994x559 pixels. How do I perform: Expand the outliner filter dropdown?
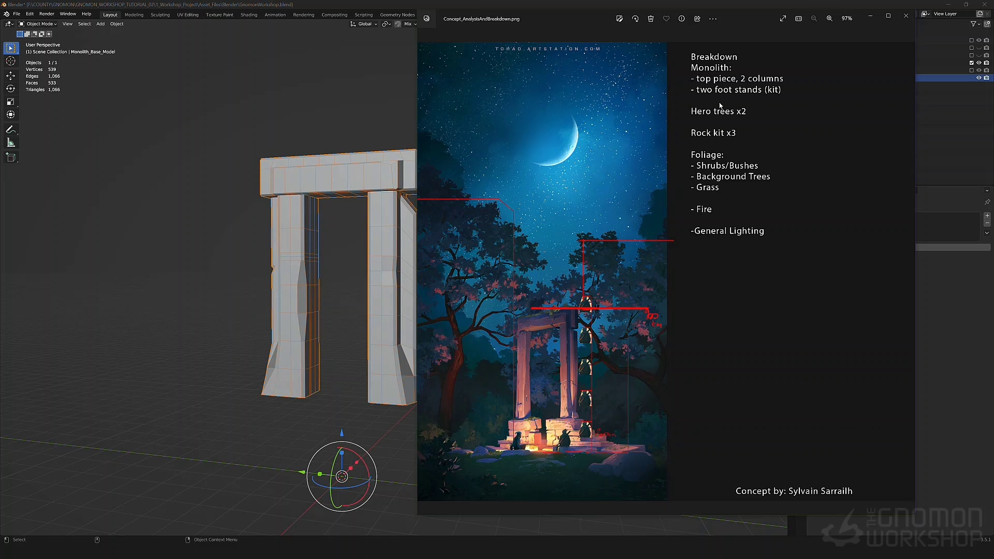point(975,24)
